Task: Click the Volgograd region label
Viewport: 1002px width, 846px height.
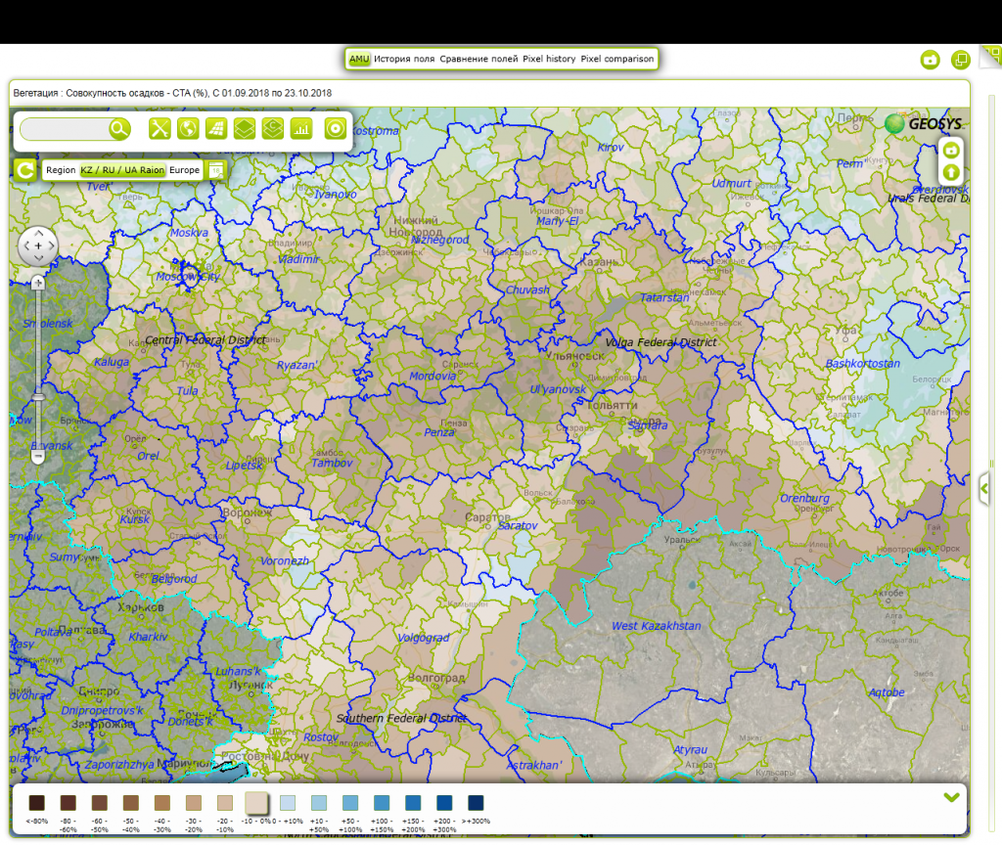Action: coord(423,638)
